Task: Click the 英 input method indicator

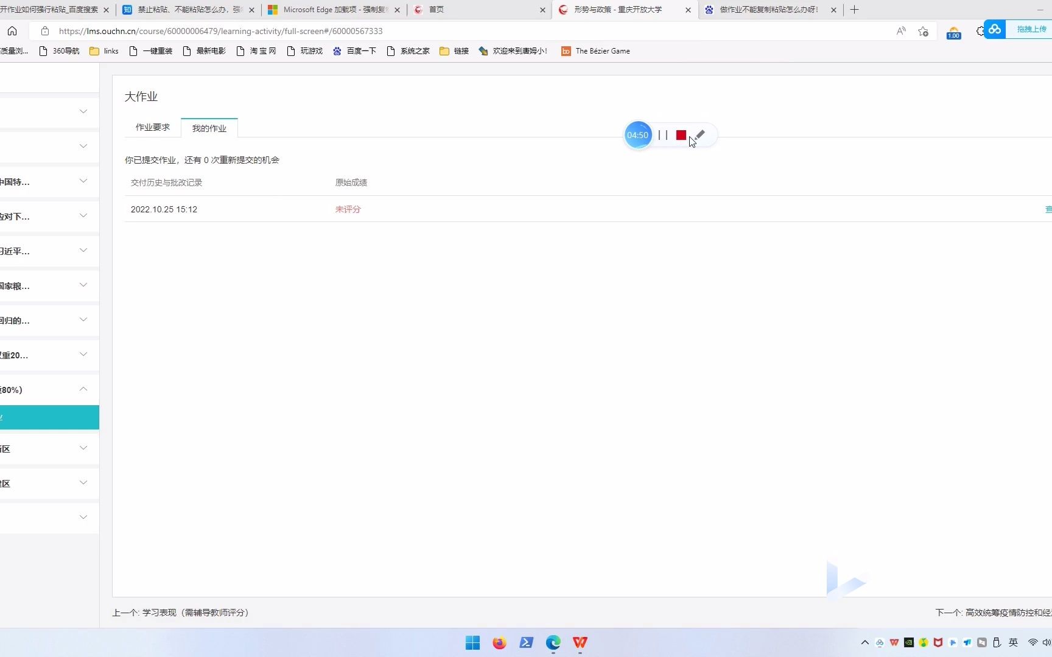Action: click(x=1013, y=642)
